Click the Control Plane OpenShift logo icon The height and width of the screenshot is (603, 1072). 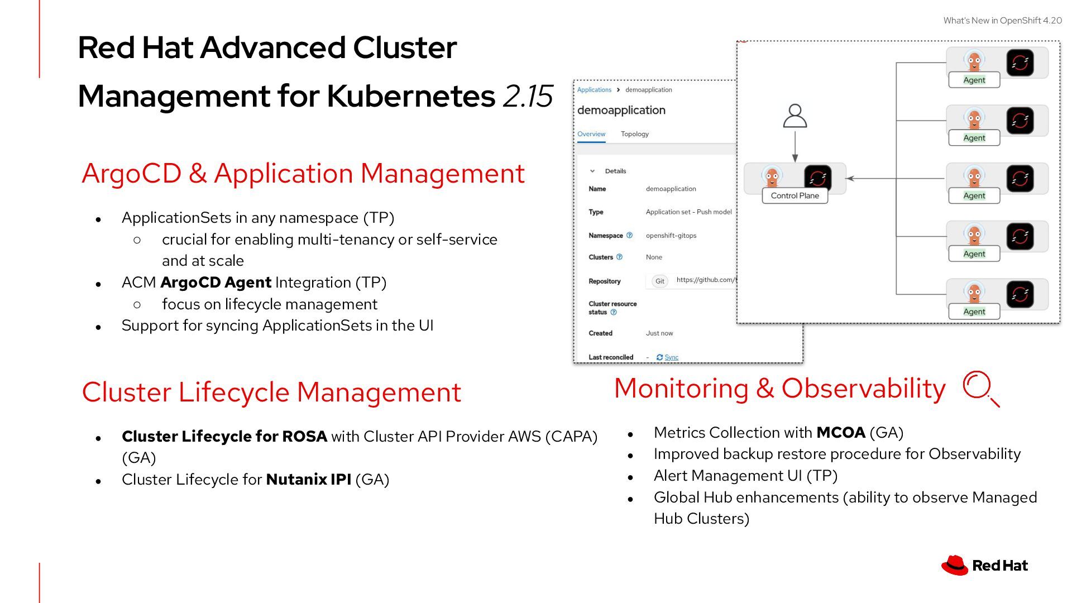coord(817,178)
